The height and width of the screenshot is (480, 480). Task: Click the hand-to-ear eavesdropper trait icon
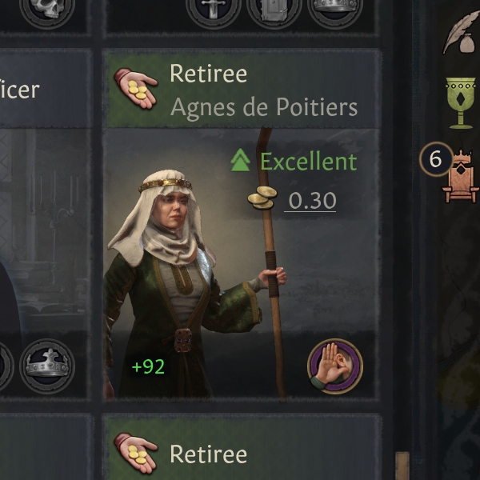(x=335, y=366)
